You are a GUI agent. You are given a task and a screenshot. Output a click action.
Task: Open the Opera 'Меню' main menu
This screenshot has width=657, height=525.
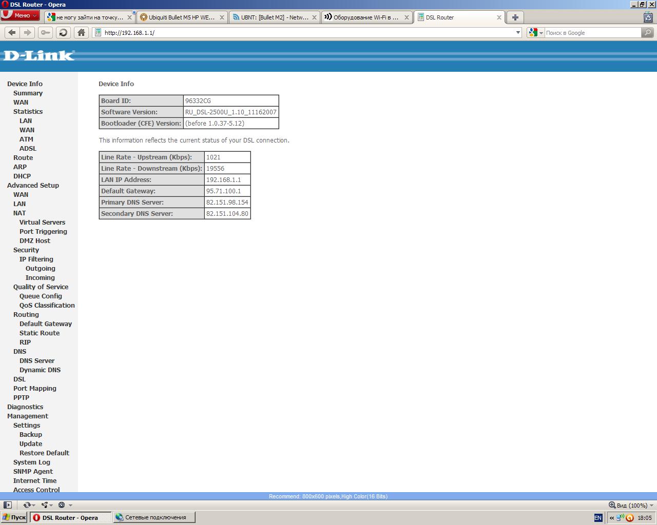pos(21,15)
